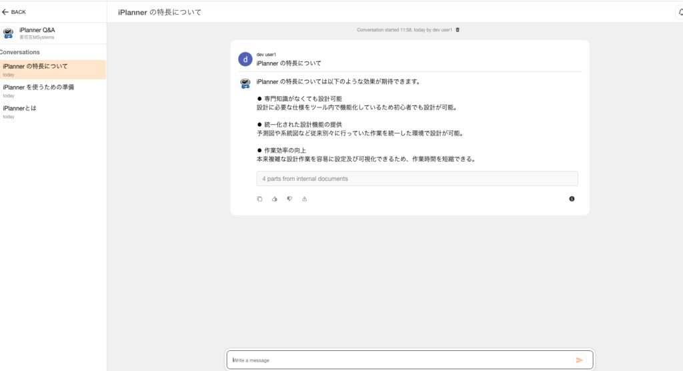The width and height of the screenshot is (683, 371).
Task: Click the bot avatar beside the answer
Action: click(245, 83)
